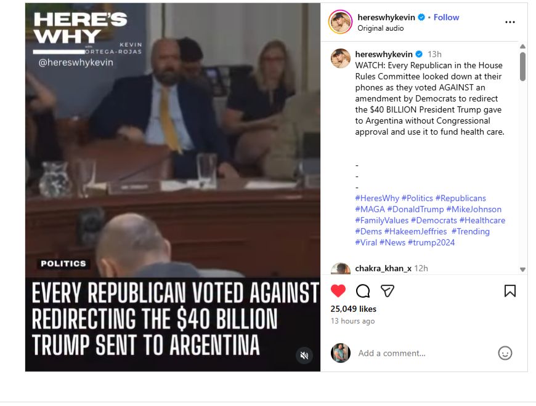Save the post with the bookmark icon
Image resolution: width=536 pixels, height=406 pixels.
(510, 291)
